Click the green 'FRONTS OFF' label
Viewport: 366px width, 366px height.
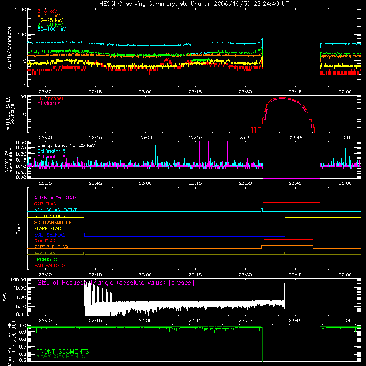[48, 259]
